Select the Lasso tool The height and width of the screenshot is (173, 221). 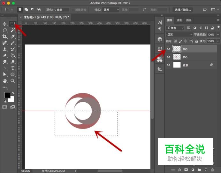[5, 30]
